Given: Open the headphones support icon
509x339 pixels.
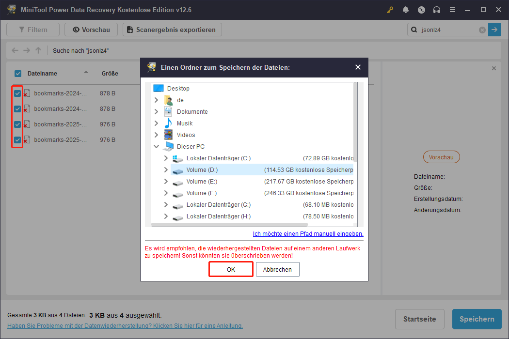Looking at the screenshot, I should point(437,10).
